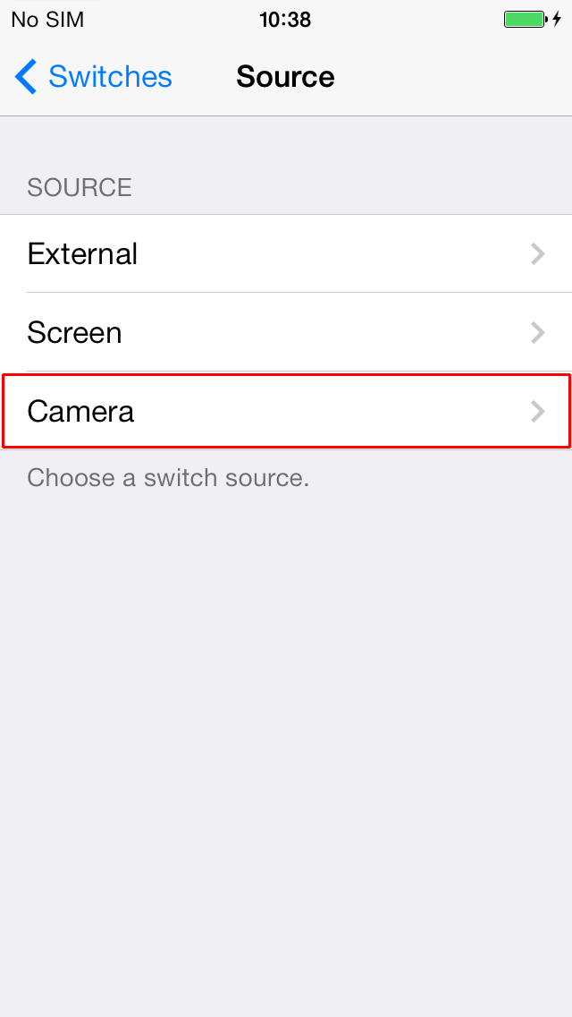Tap the disclosure chevron on the Screen row
This screenshot has height=1017, width=572.
pyautogui.click(x=538, y=333)
